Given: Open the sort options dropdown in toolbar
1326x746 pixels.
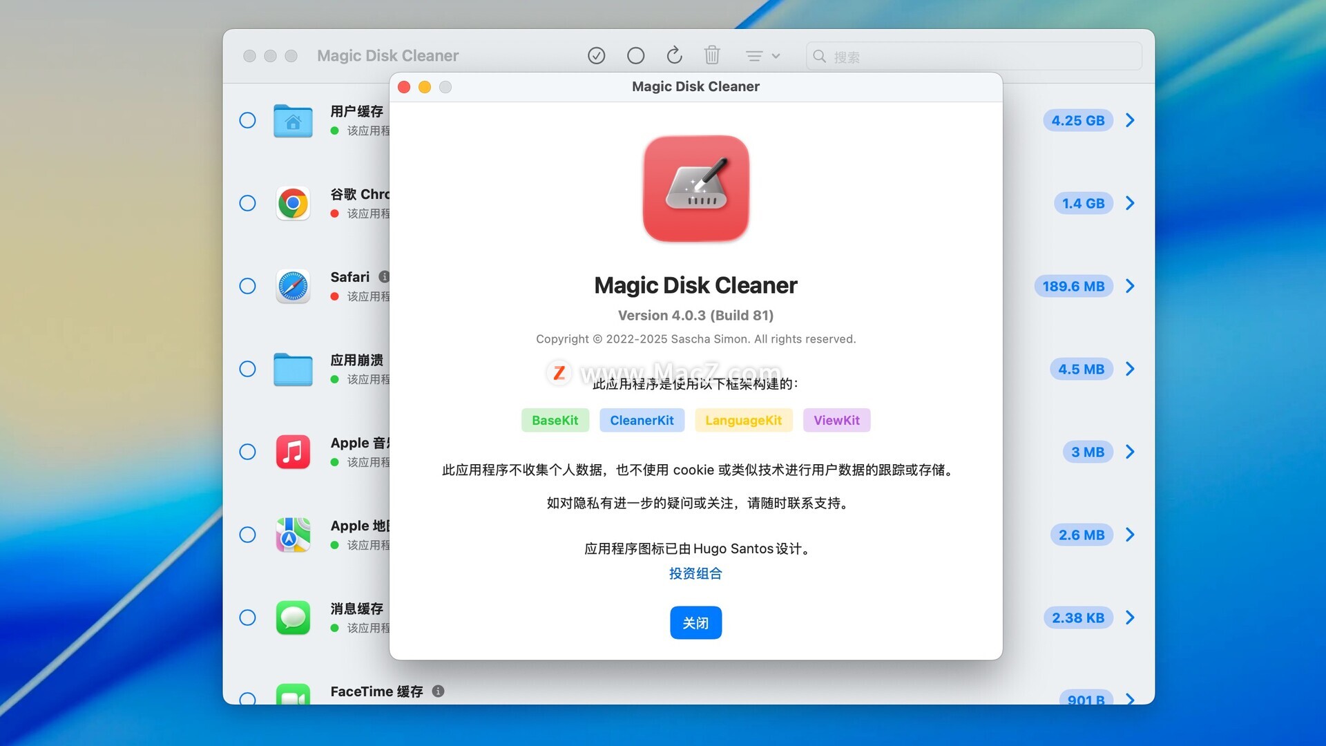Looking at the screenshot, I should pyautogui.click(x=762, y=56).
